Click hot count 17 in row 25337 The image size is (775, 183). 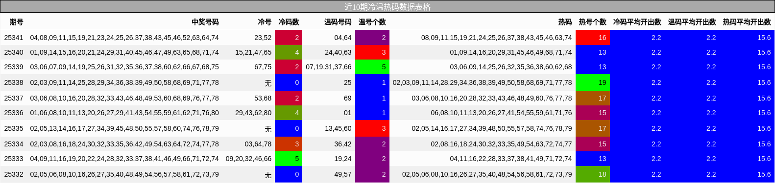tap(593, 98)
